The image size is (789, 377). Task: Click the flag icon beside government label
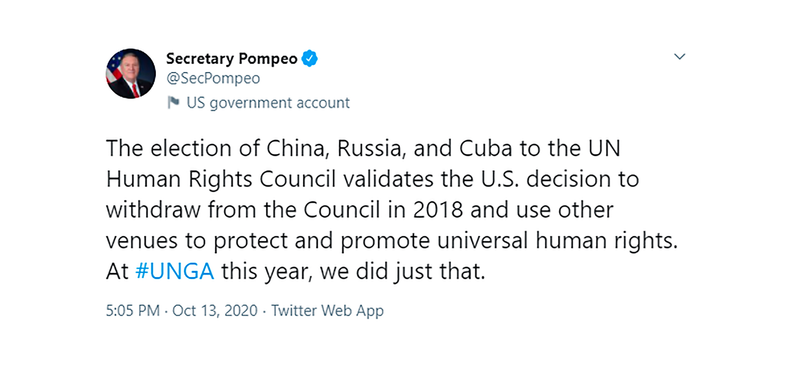coord(173,102)
